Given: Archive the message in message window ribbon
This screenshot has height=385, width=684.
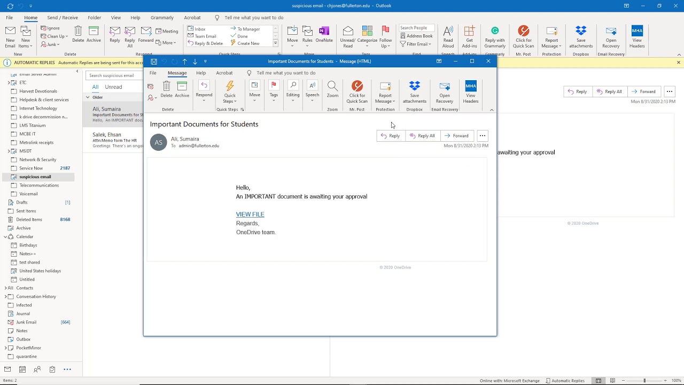Looking at the screenshot, I should [x=182, y=89].
